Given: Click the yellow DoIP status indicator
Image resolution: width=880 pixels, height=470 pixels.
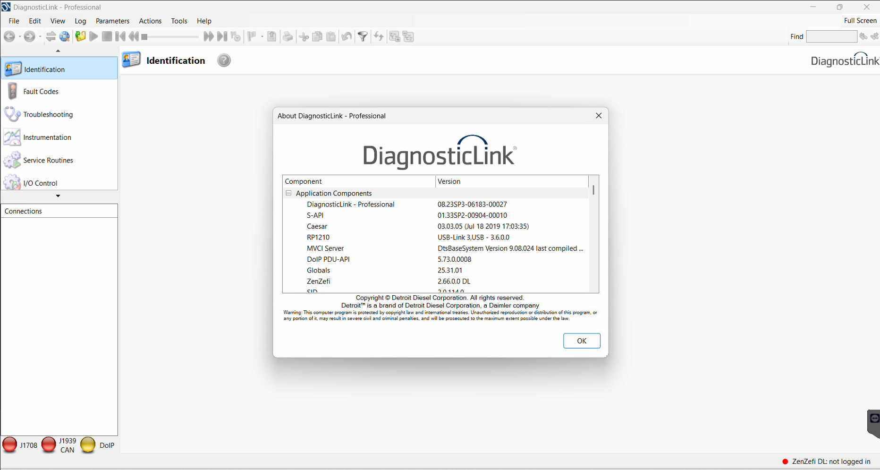Looking at the screenshot, I should pyautogui.click(x=88, y=444).
